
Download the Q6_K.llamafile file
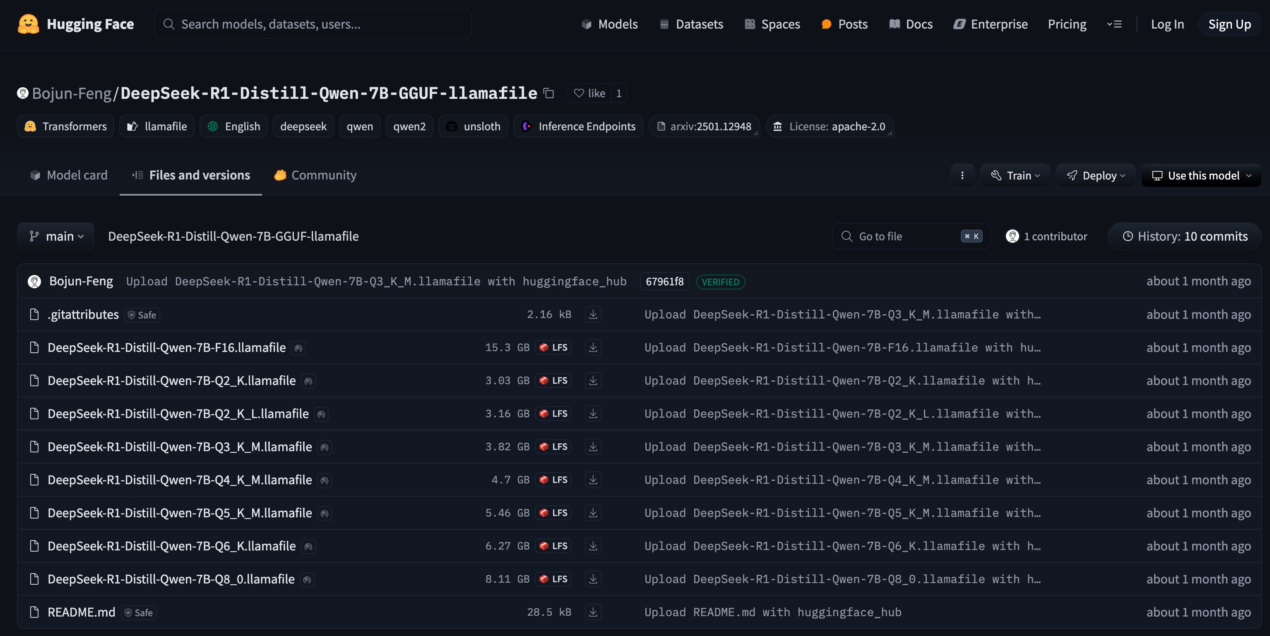point(593,546)
